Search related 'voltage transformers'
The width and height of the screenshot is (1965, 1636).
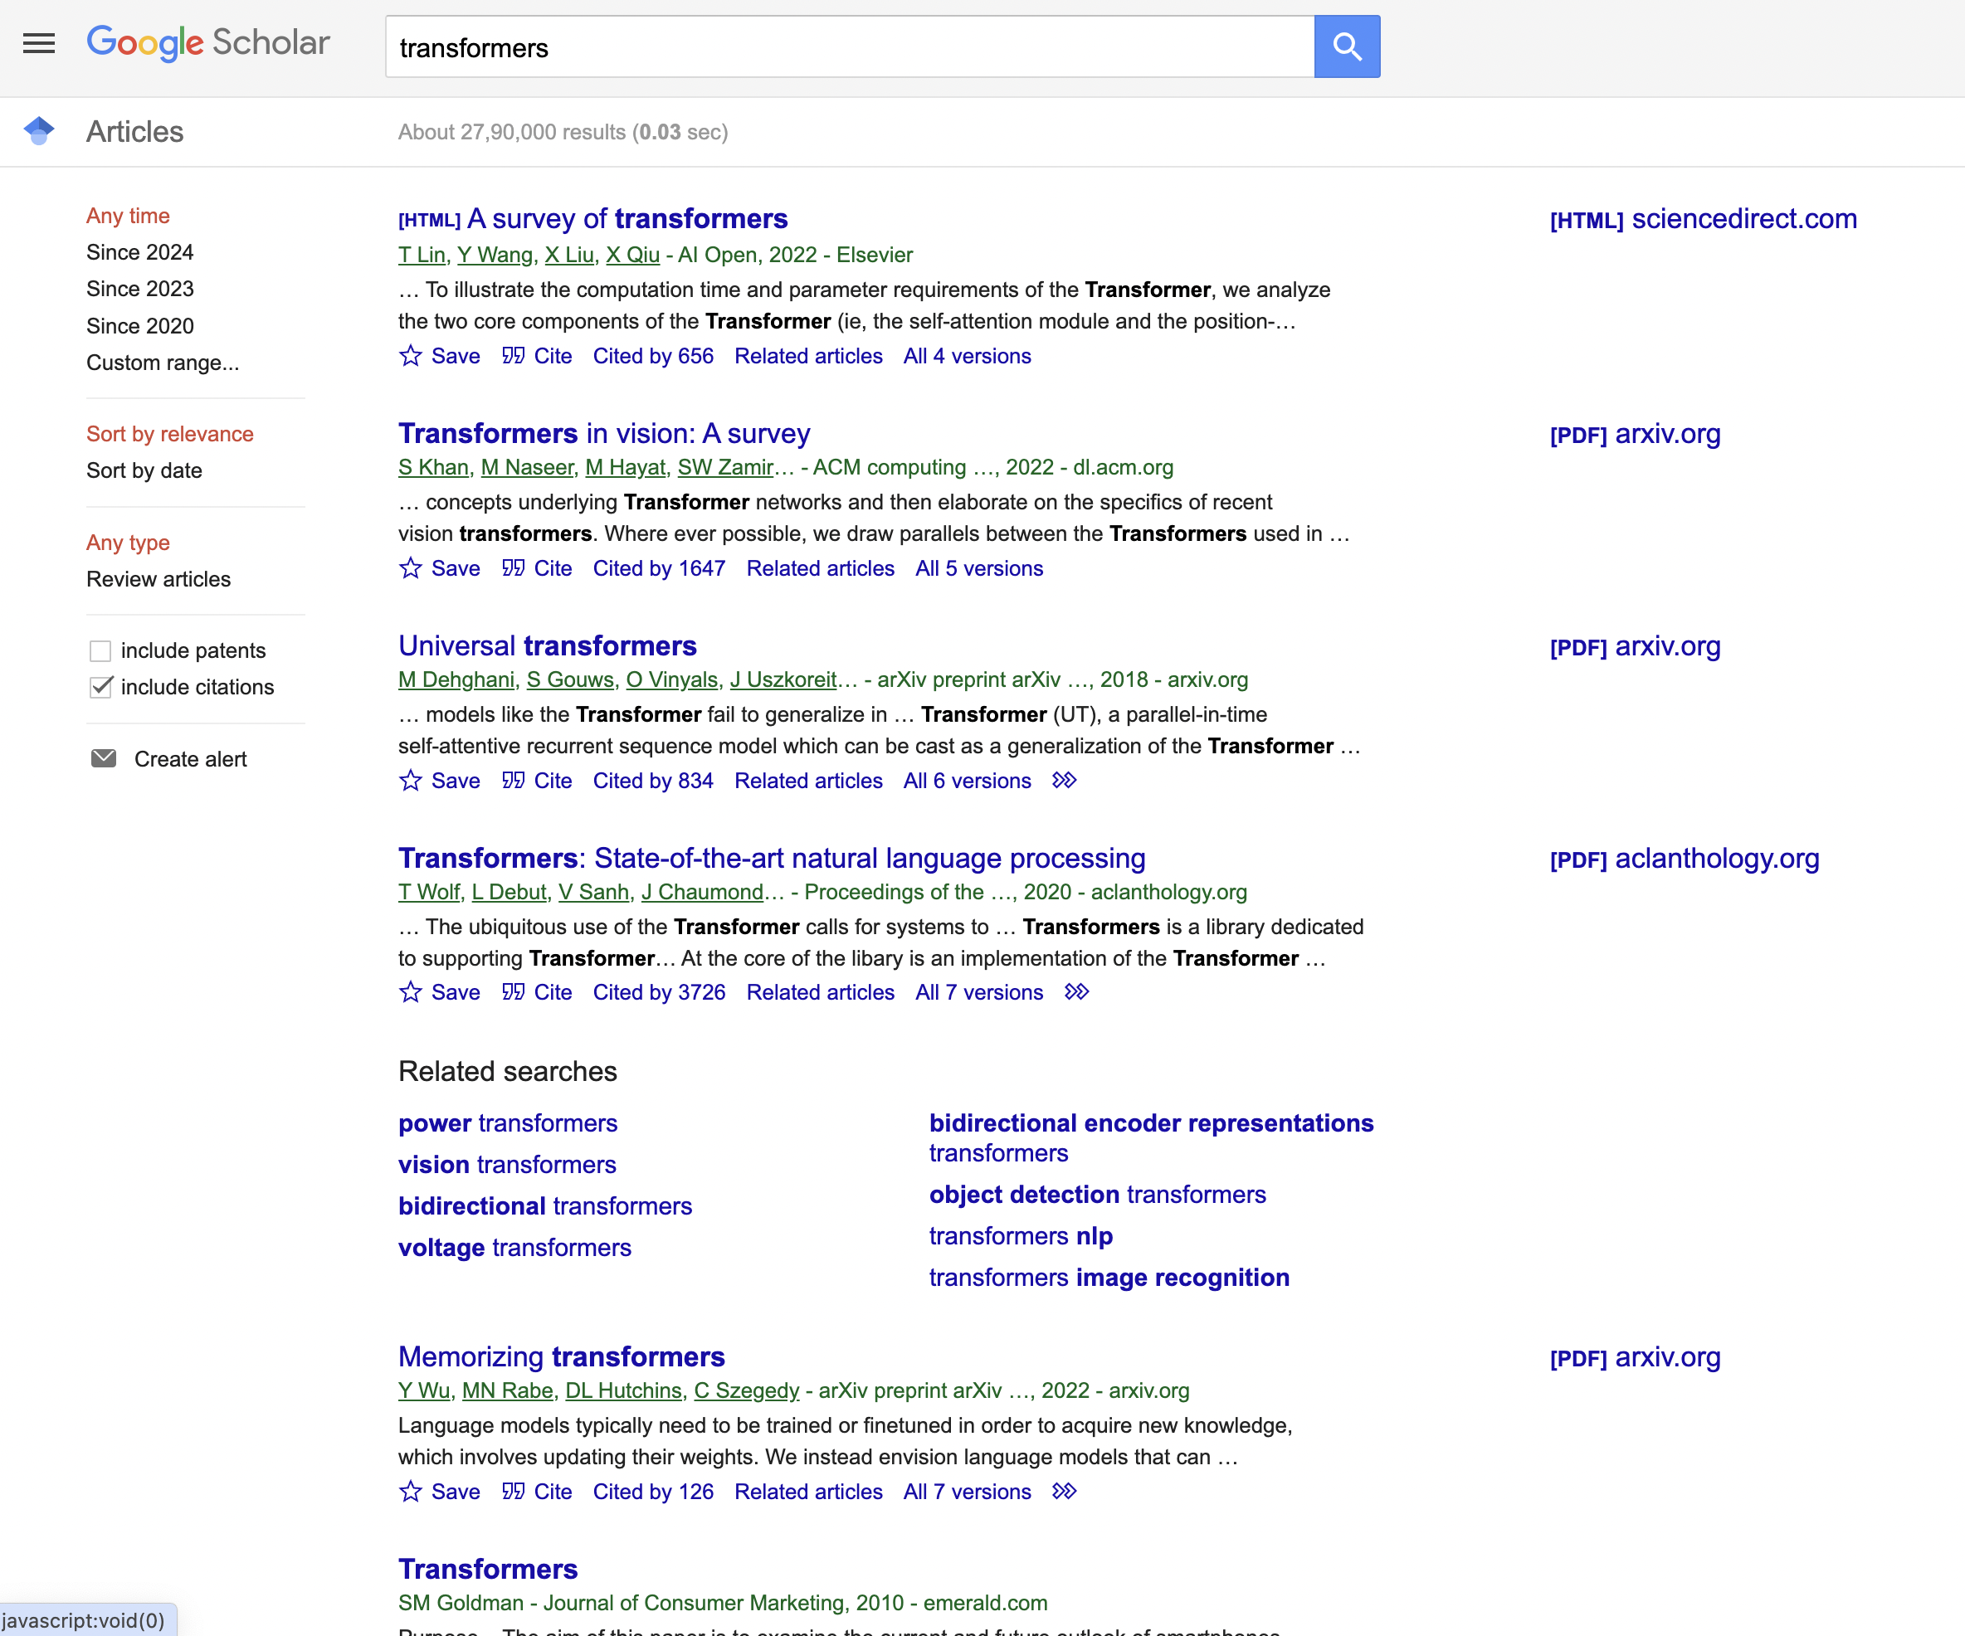514,1248
